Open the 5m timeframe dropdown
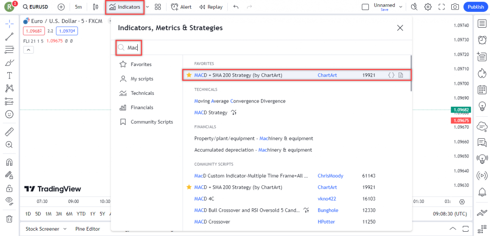Viewport: 490px width, 236px height. (78, 7)
